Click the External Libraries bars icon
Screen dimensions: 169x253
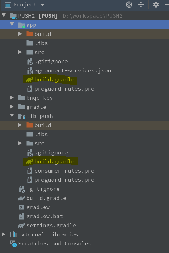coord(13,234)
